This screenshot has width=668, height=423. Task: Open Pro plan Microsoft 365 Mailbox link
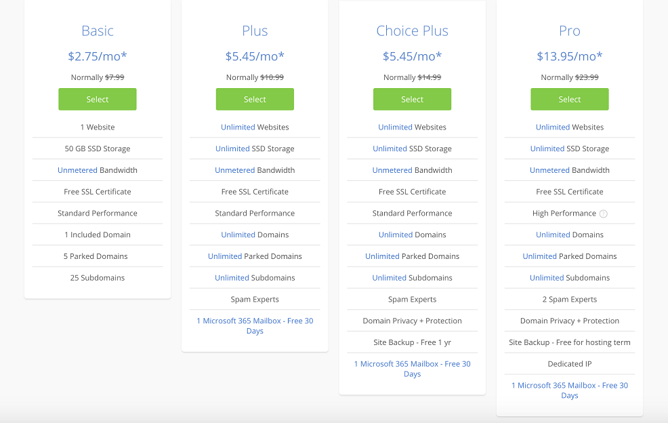[570, 390]
